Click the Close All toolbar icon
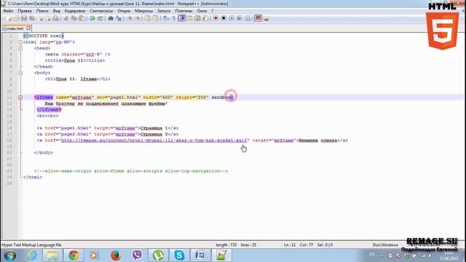Screen dimensions: 466x262 49,18
